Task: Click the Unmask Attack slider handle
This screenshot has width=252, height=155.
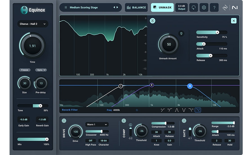Action: (204, 44)
